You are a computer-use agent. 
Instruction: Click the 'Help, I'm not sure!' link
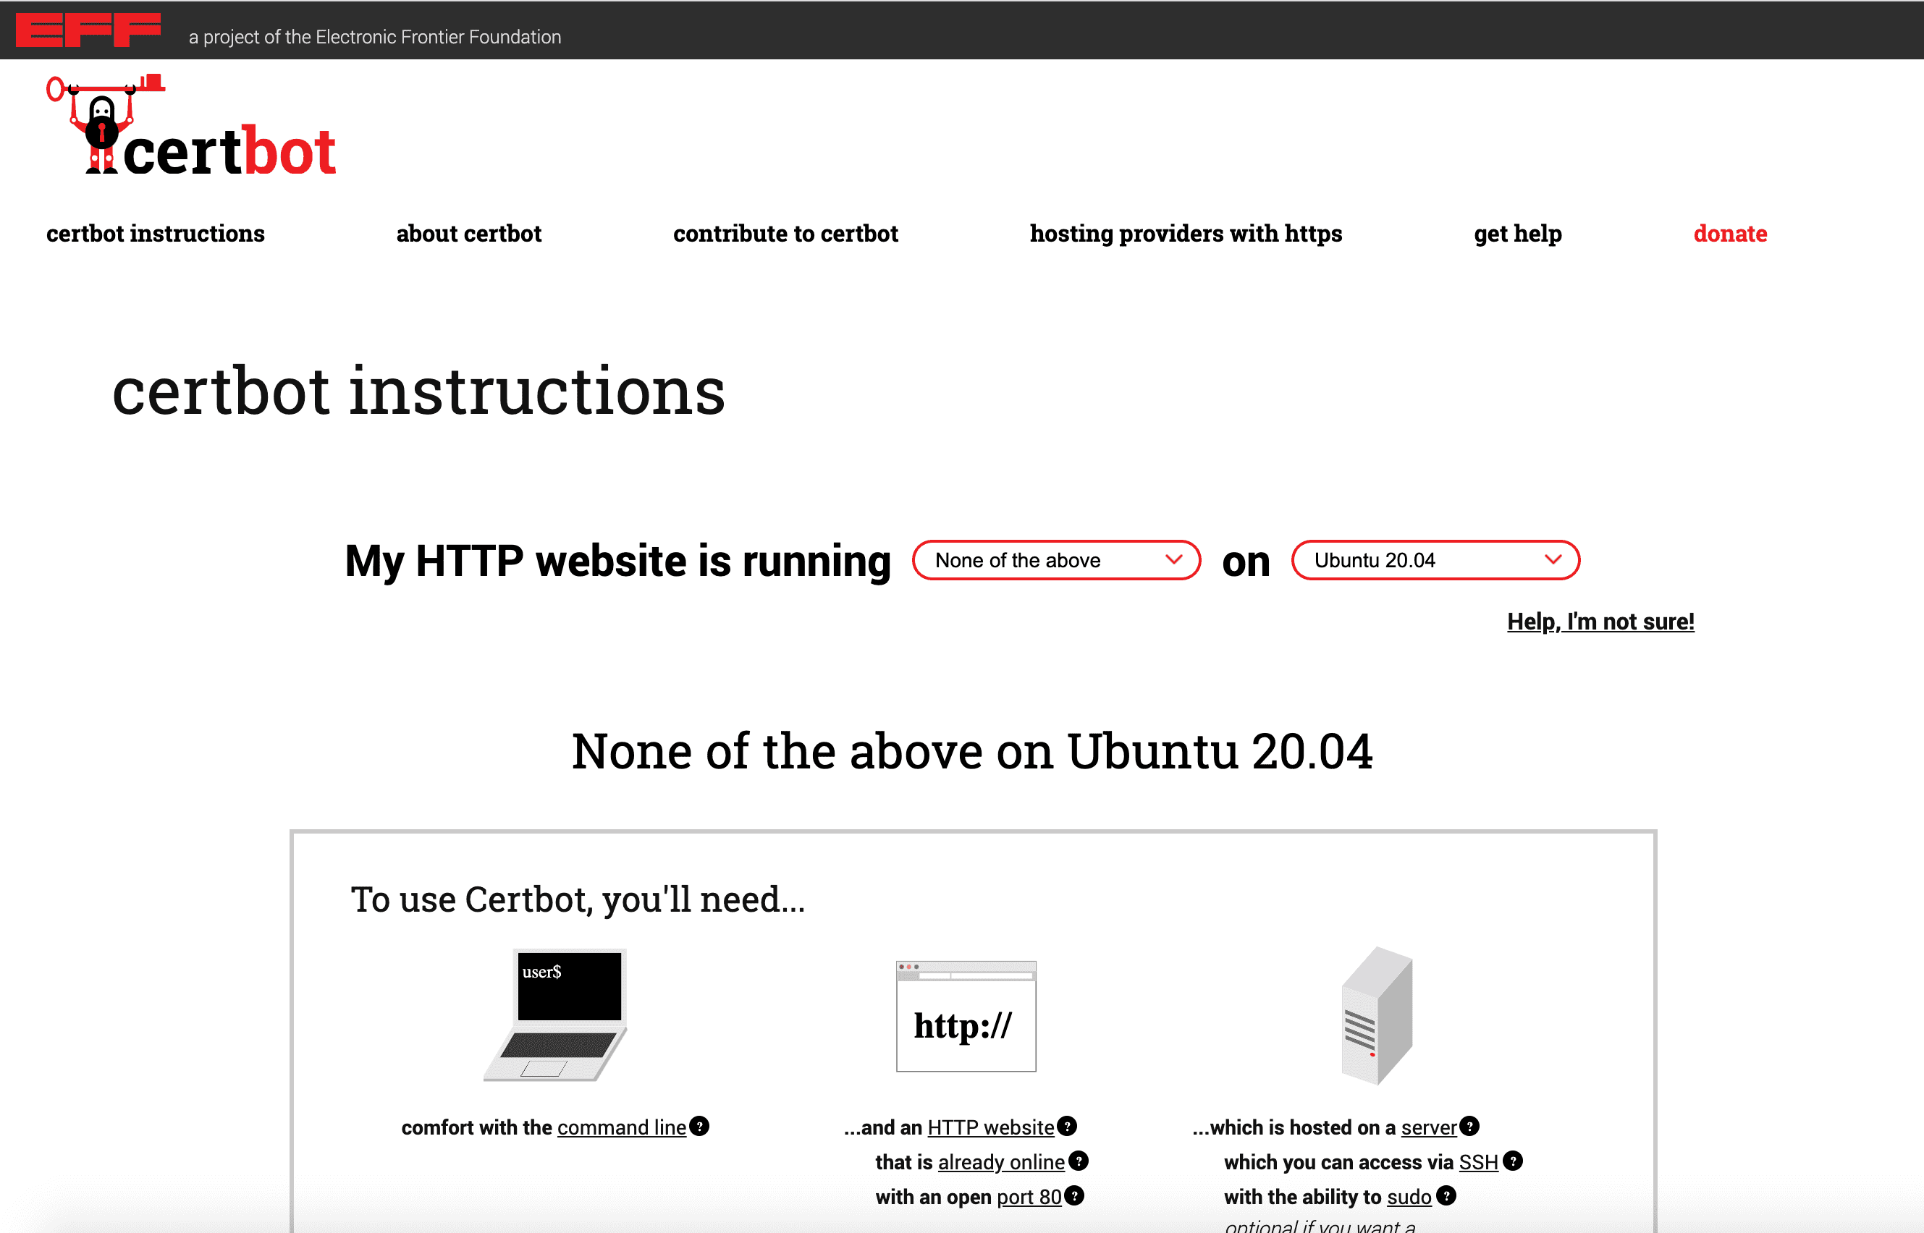click(x=1600, y=622)
